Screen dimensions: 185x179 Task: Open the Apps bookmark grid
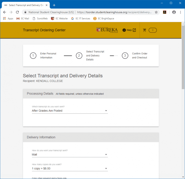click(x=8, y=18)
